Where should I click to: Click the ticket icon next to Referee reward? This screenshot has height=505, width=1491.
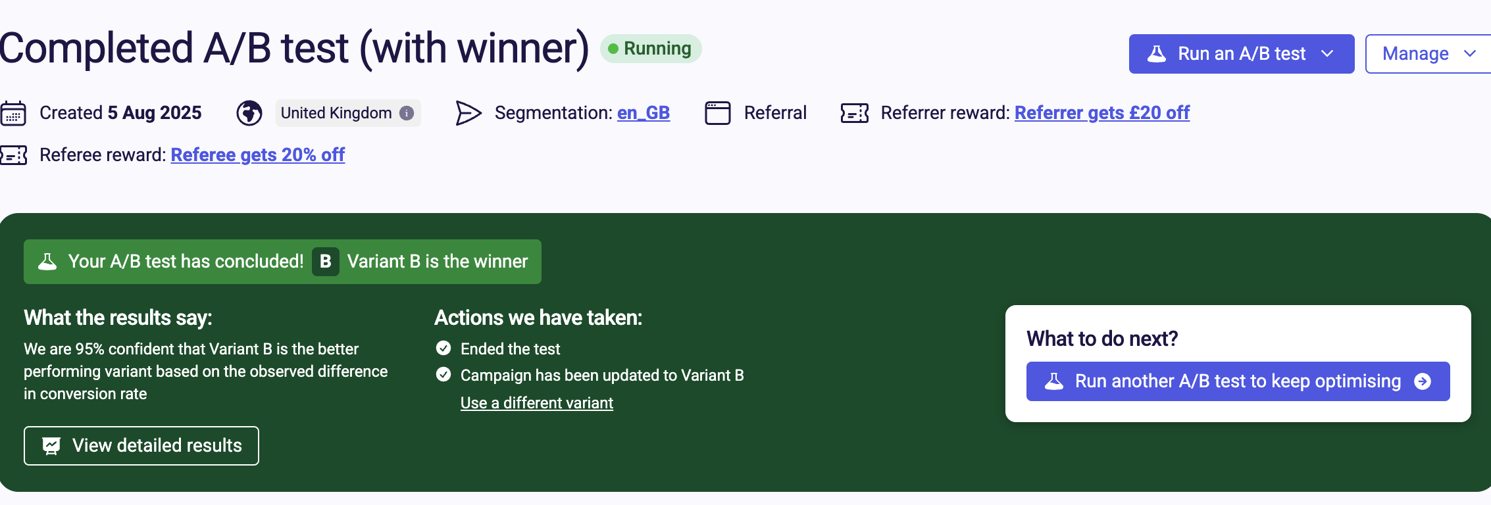(14, 155)
